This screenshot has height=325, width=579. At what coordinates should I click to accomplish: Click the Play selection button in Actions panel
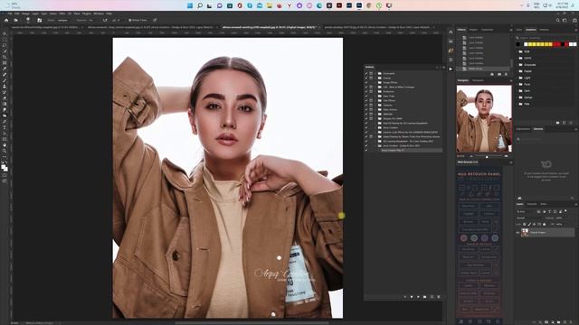coord(418,297)
